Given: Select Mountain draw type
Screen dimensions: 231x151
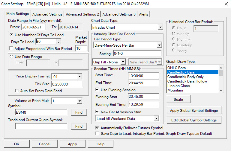Looking at the screenshot, I should coord(193,90).
